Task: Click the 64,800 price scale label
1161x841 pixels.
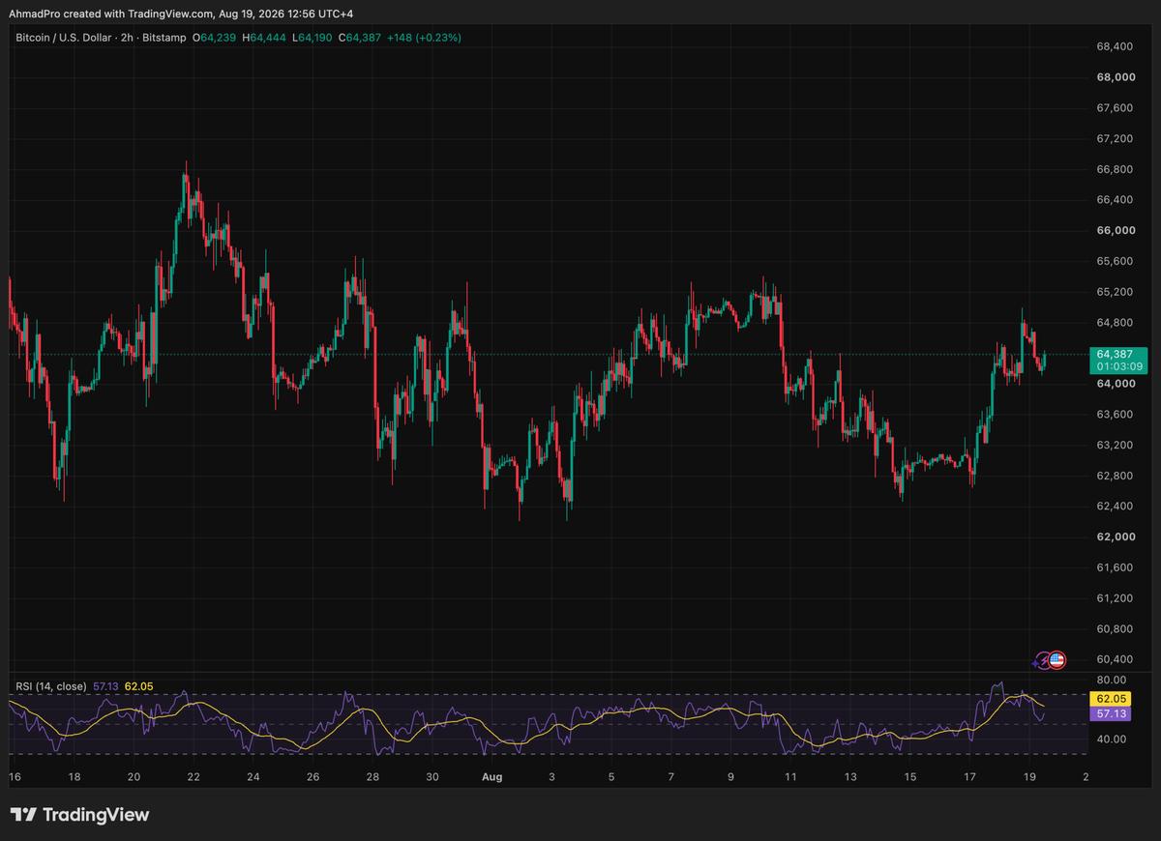Action: click(1116, 322)
